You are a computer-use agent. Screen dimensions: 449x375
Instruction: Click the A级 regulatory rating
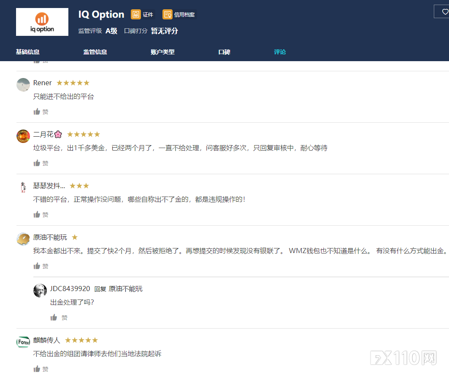[111, 31]
